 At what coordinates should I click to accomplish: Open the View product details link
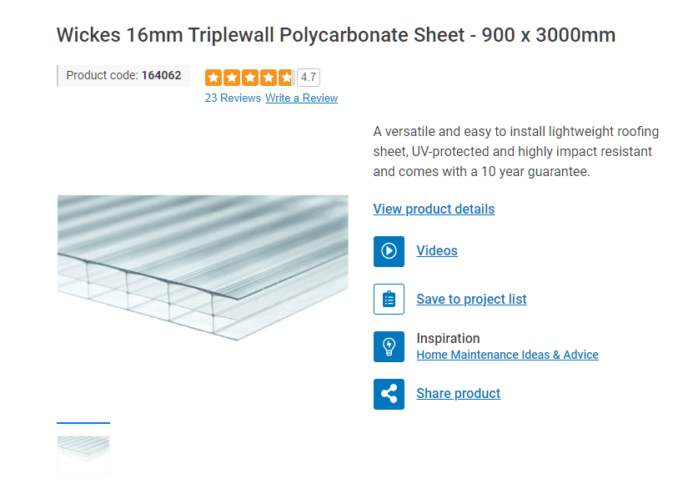[x=434, y=209]
